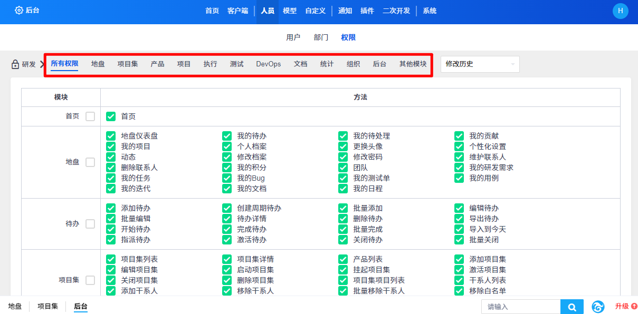Image resolution: width=638 pixels, height=314 pixels.
Task: Go to the 部门 sub-navigation link
Action: [321, 37]
